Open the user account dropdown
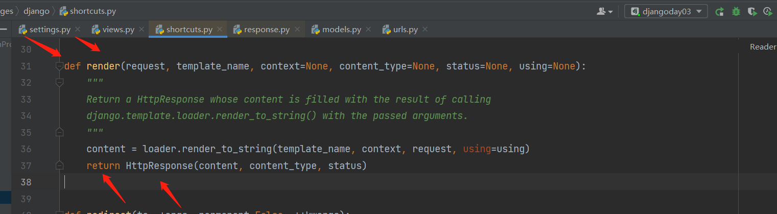Image resolution: width=777 pixels, height=214 pixels. point(604,11)
